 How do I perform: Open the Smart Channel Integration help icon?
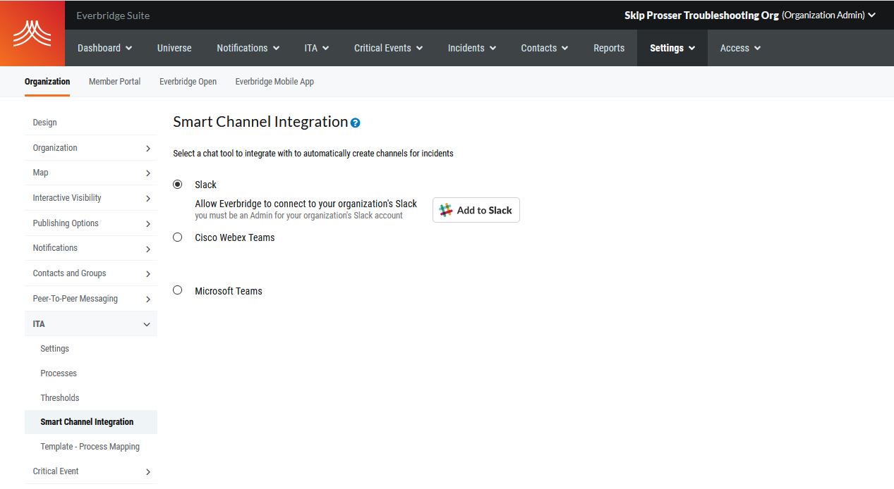tap(355, 123)
